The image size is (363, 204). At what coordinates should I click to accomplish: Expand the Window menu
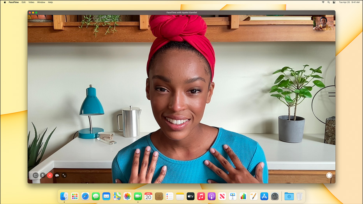coord(41,2)
